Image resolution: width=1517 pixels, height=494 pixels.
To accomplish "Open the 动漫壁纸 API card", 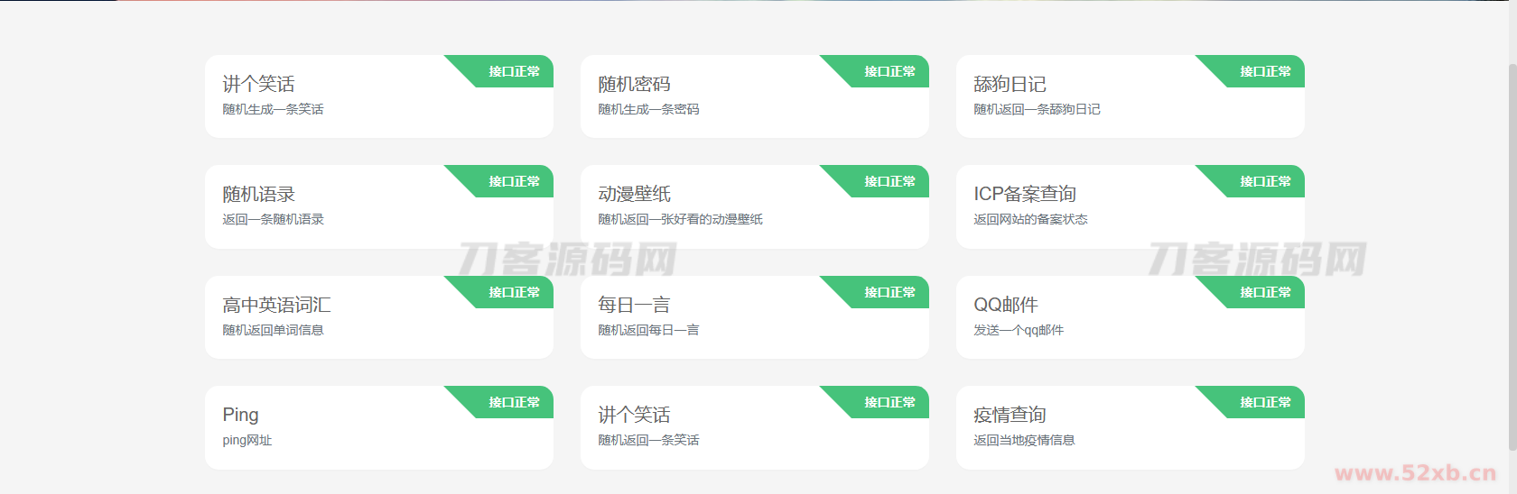I will (634, 195).
